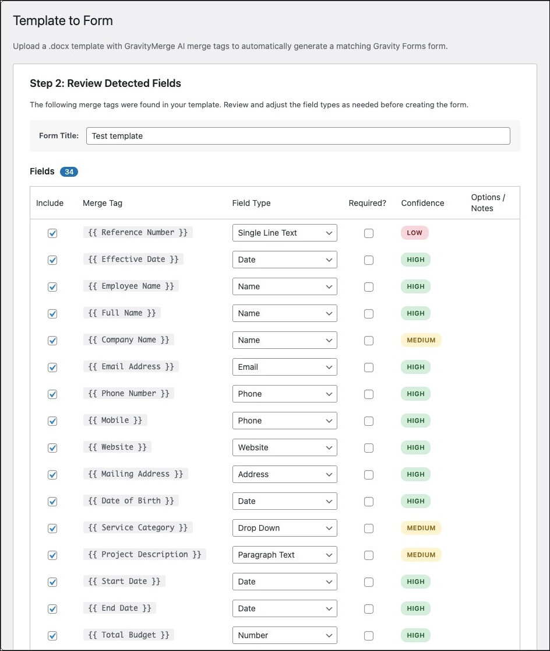This screenshot has height=651, width=550.
Task: Open Project Description Paragraph Text dropdown
Action: point(284,555)
